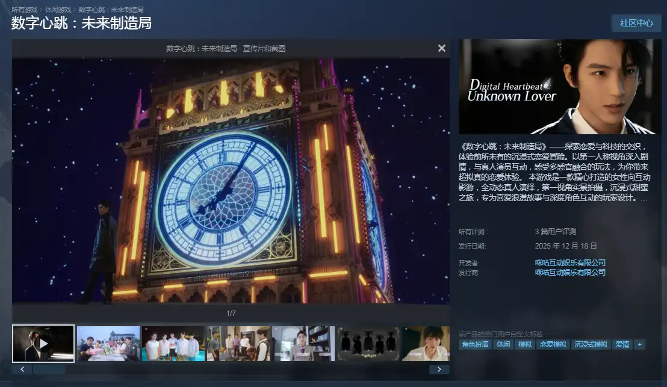Close the trailer and screenshot viewer
The image size is (667, 387).
point(442,48)
